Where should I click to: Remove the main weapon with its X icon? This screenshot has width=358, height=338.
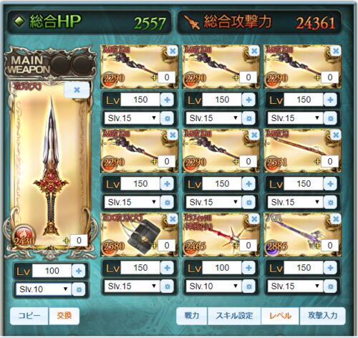tap(77, 90)
